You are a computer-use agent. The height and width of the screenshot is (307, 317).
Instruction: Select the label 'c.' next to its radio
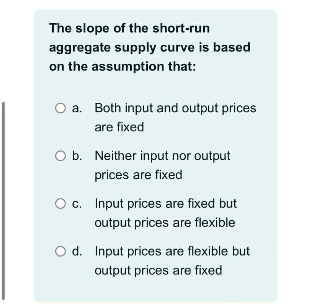click(x=77, y=204)
